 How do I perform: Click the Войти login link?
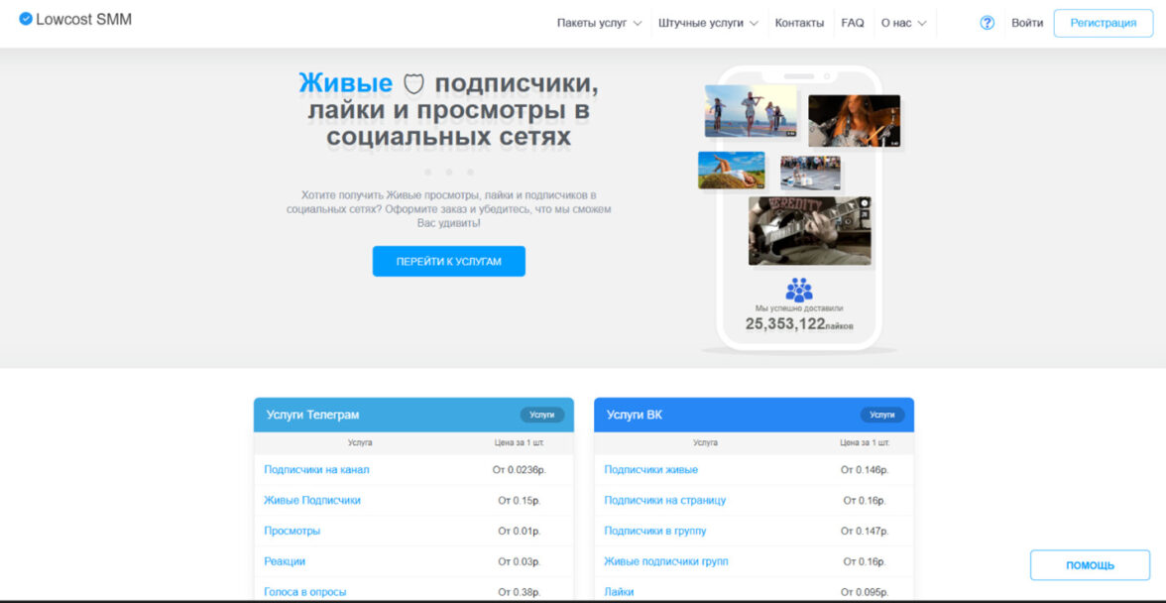point(1027,23)
